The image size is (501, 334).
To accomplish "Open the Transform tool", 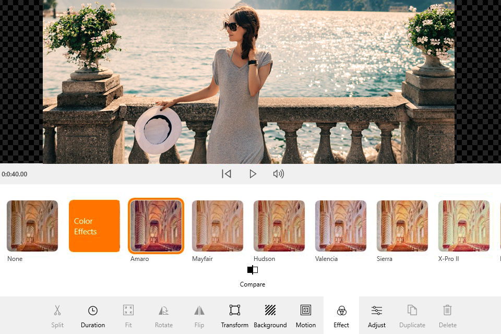I will [235, 315].
